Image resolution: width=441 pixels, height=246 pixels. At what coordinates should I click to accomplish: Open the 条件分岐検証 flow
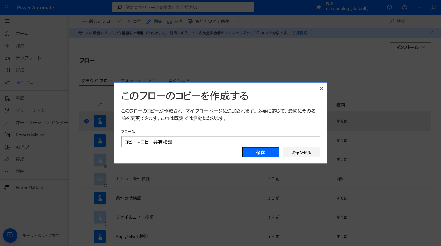click(x=129, y=198)
